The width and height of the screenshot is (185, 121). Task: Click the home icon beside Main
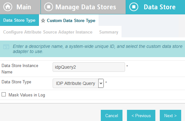pos(8,7)
